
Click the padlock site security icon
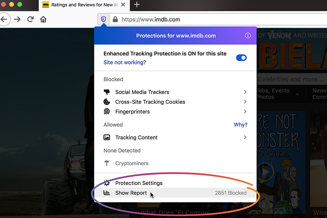click(x=115, y=19)
